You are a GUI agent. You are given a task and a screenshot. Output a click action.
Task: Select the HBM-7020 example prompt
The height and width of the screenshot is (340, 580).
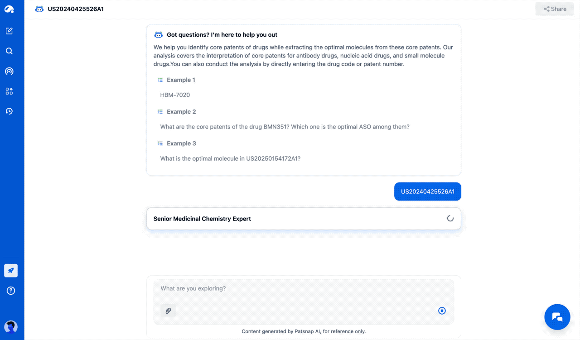pos(175,95)
